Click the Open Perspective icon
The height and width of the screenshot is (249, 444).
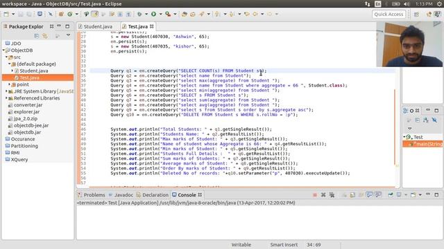coord(416,15)
